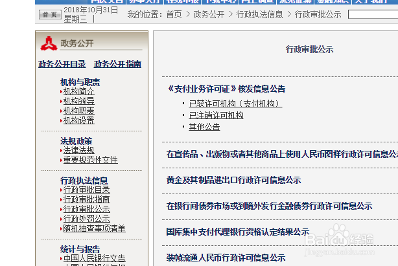This screenshot has height=266, width=398.
Task: Click the centered 行政审批公示 page title
Action: coord(309,49)
